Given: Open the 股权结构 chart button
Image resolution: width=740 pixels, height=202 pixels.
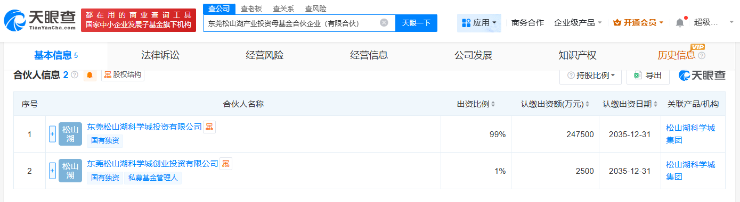Looking at the screenshot, I should [123, 75].
